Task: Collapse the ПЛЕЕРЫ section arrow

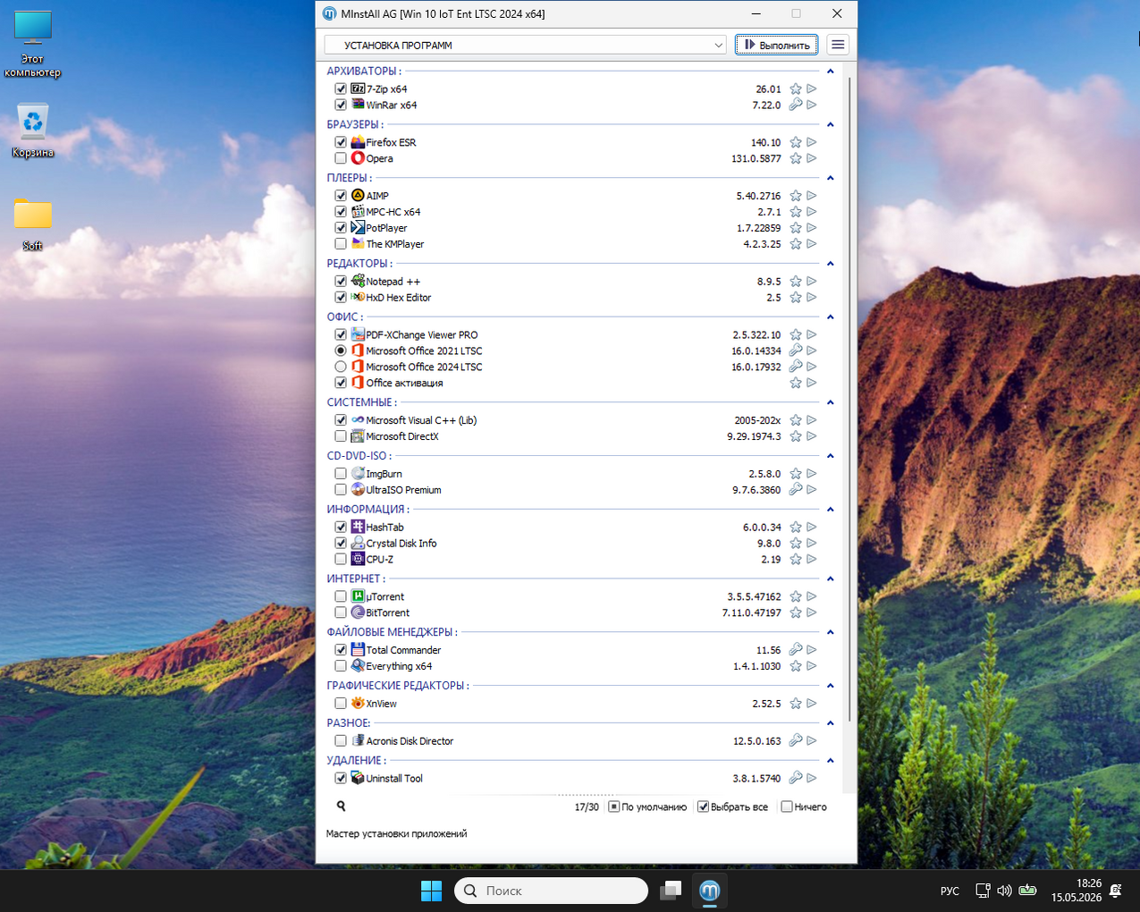Action: point(831,178)
